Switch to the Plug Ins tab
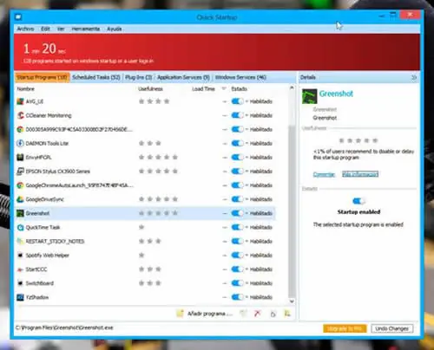The height and width of the screenshot is (350, 434). coord(139,77)
